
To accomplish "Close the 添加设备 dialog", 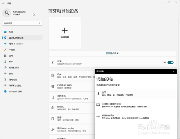I will tap(174, 71).
